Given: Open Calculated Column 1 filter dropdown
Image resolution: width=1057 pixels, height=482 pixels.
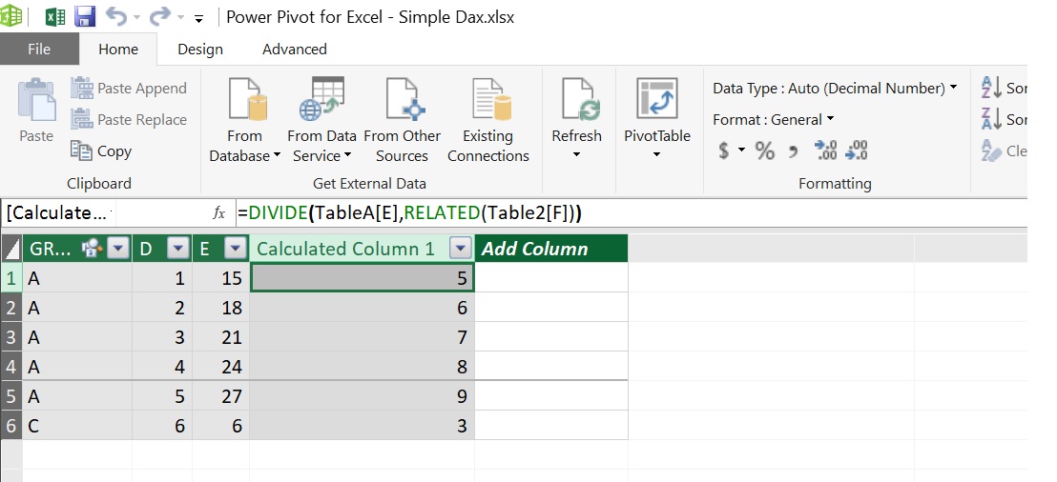Looking at the screenshot, I should tap(461, 249).
